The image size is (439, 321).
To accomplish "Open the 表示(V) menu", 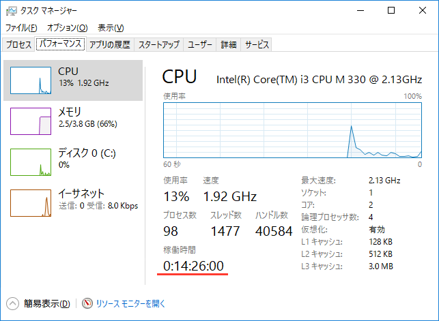I will pyautogui.click(x=111, y=28).
